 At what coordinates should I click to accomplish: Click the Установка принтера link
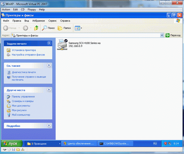coord(23,50)
